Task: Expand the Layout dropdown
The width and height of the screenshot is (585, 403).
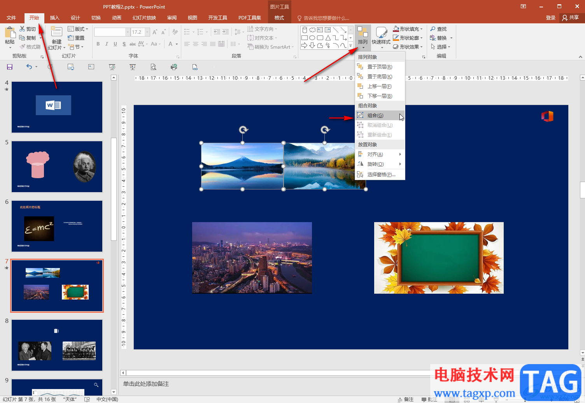Action: pos(78,29)
